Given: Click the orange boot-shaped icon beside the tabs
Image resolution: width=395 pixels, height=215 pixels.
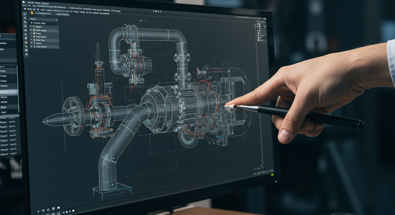Looking at the screenshot, I should [x=32, y=13].
